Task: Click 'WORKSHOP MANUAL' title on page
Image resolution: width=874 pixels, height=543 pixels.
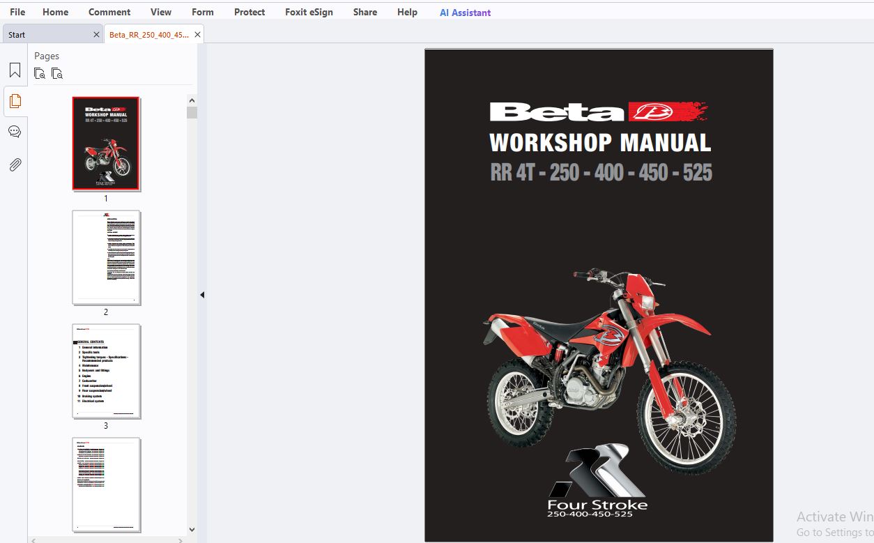Action: point(600,143)
